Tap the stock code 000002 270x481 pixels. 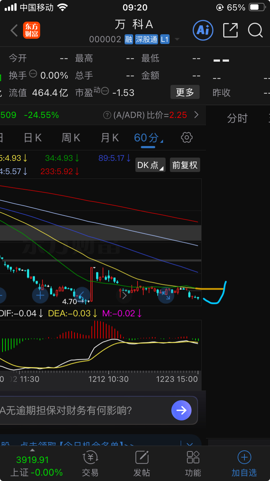tap(105, 39)
